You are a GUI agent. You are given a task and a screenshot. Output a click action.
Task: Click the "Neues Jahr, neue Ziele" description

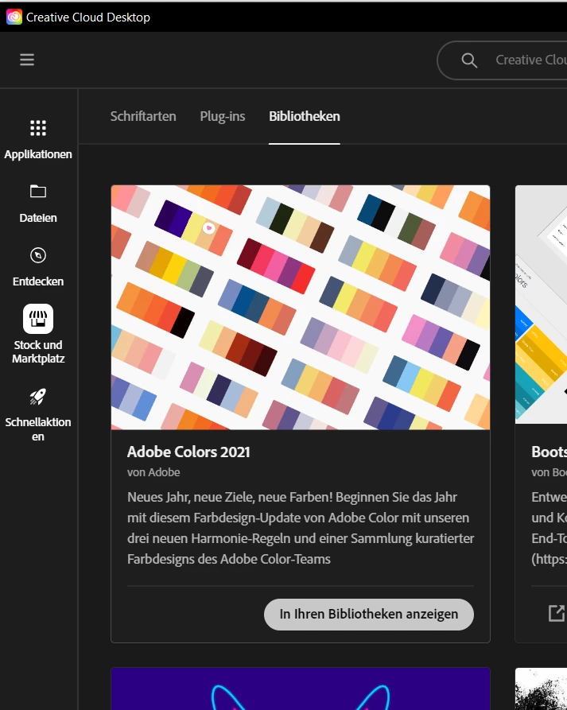pos(301,528)
